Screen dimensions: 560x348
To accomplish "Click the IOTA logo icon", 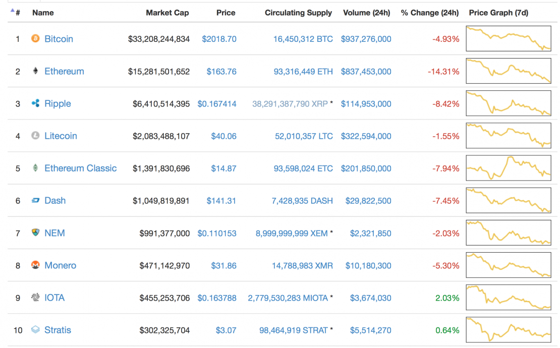I will 35,298.
